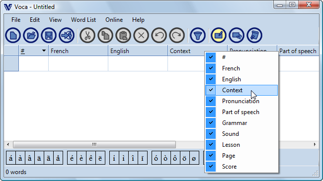Screen dimensions: 323x181
Task: Click the Paste clipboard icon
Action: [123, 35]
